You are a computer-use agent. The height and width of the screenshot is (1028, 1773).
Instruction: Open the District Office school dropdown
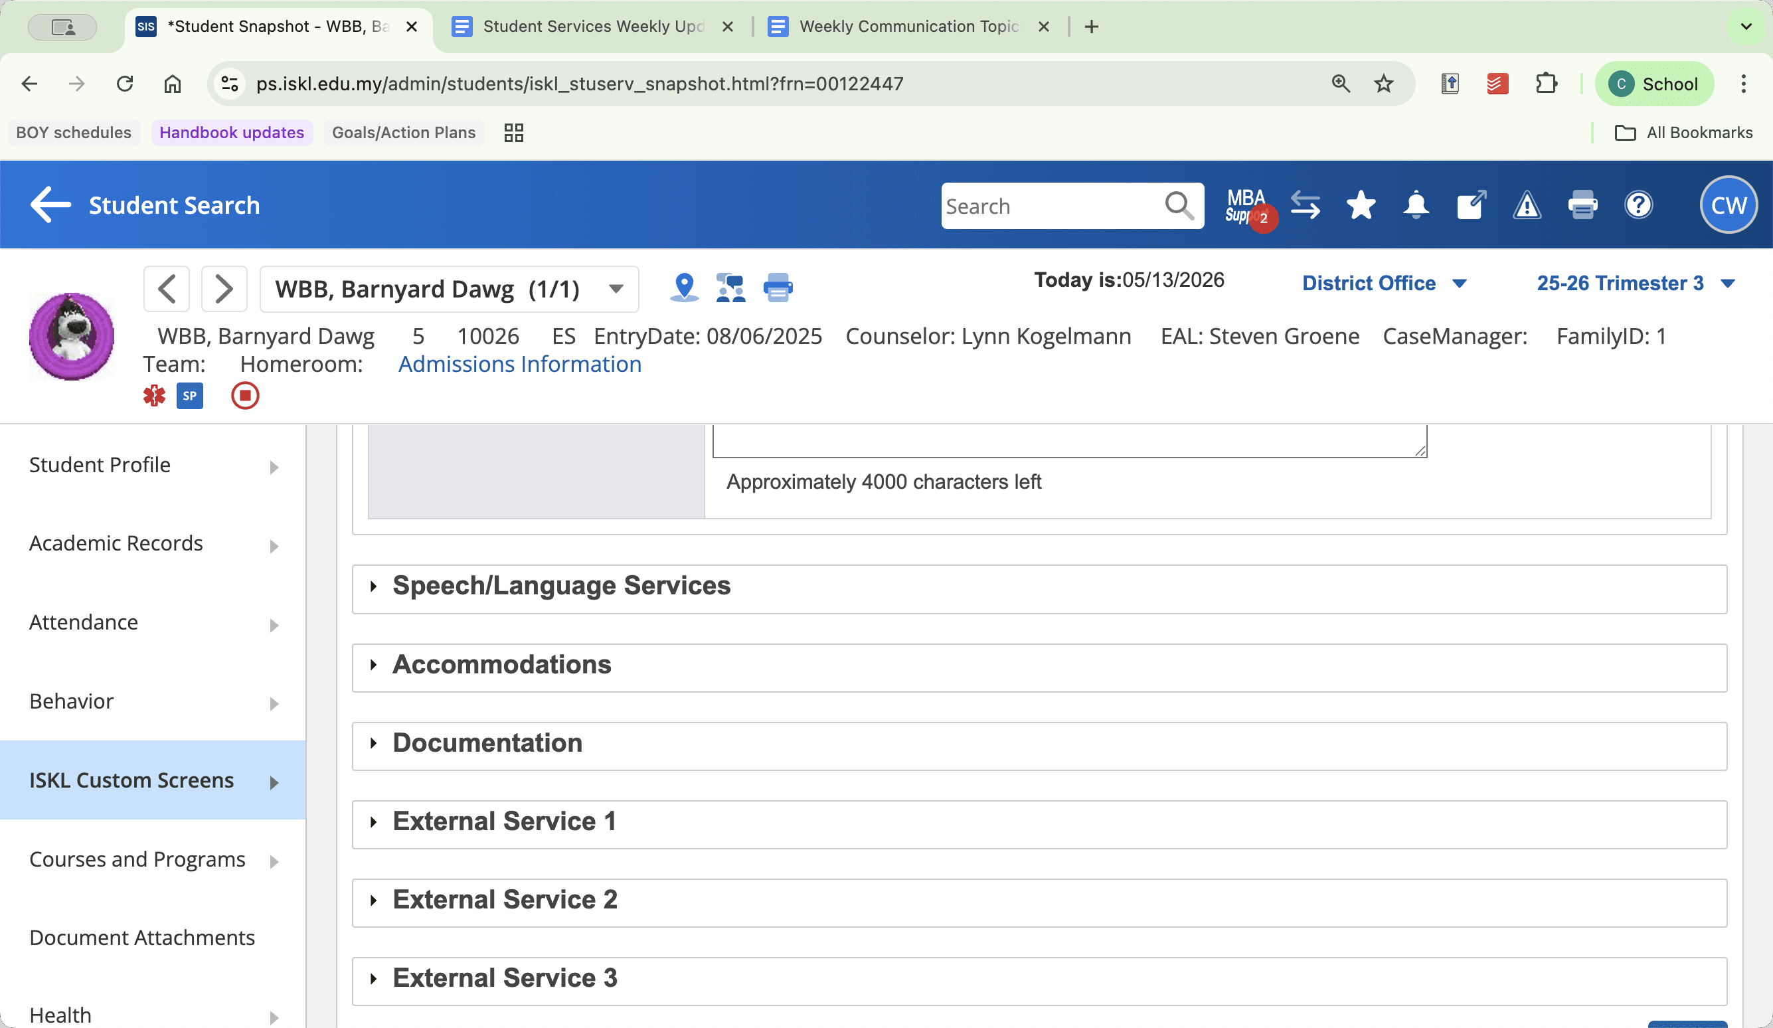[x=1384, y=283]
